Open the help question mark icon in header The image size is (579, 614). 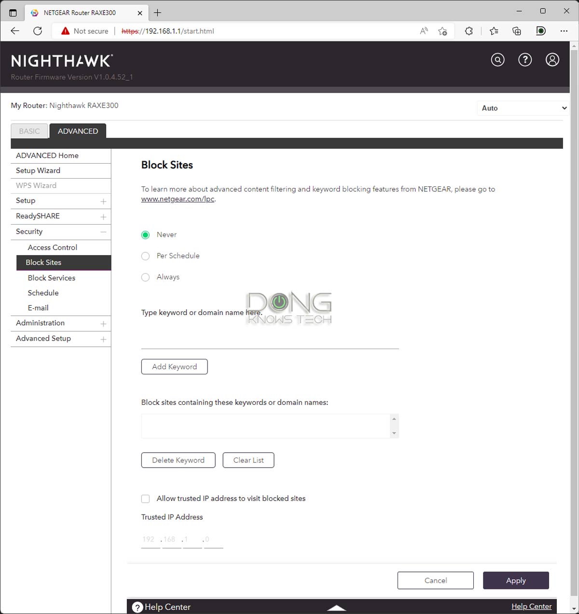[x=525, y=59]
